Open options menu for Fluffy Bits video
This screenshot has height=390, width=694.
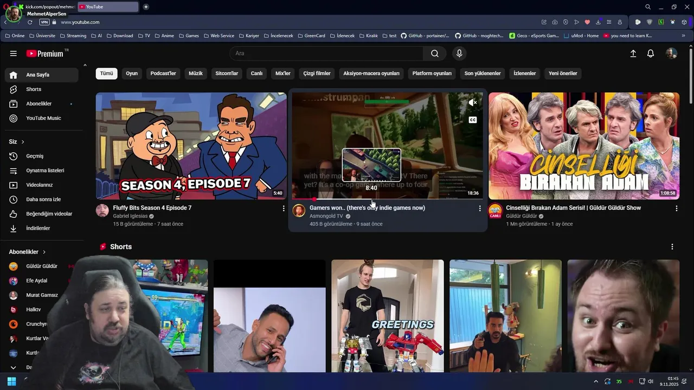[283, 208]
